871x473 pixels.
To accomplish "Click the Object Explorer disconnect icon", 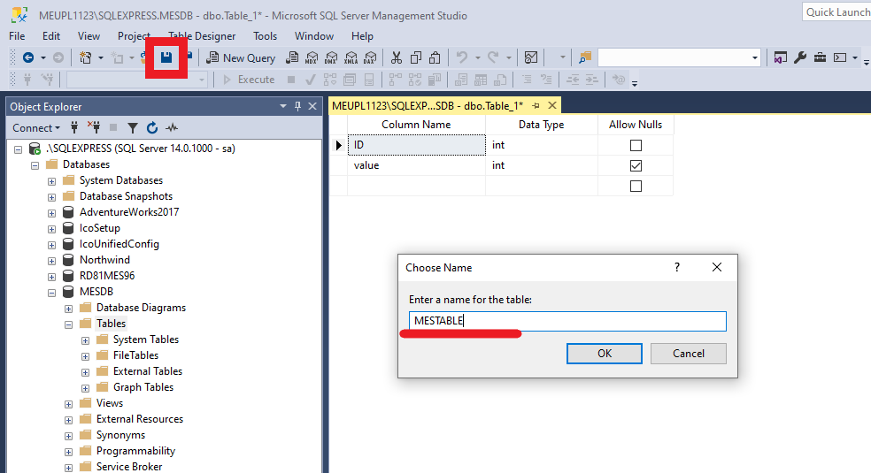I will 94,128.
